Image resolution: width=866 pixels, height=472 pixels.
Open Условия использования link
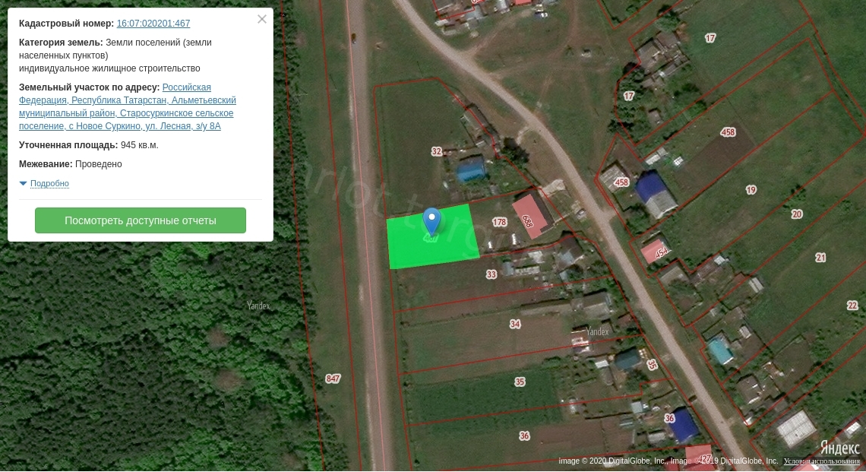point(823,461)
